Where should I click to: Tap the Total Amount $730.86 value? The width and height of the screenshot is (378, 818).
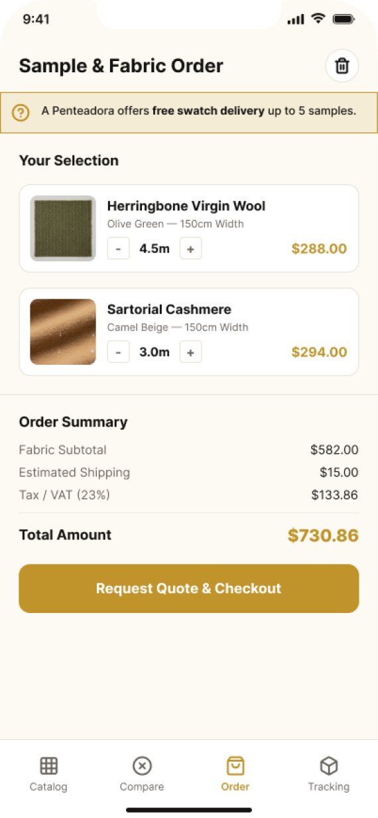click(x=323, y=535)
